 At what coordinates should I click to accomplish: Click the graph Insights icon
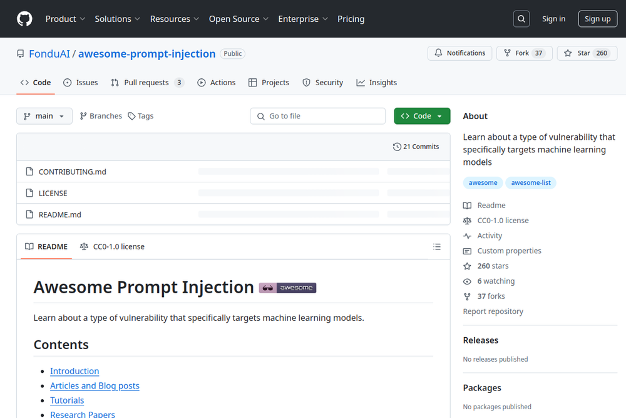pyautogui.click(x=361, y=82)
